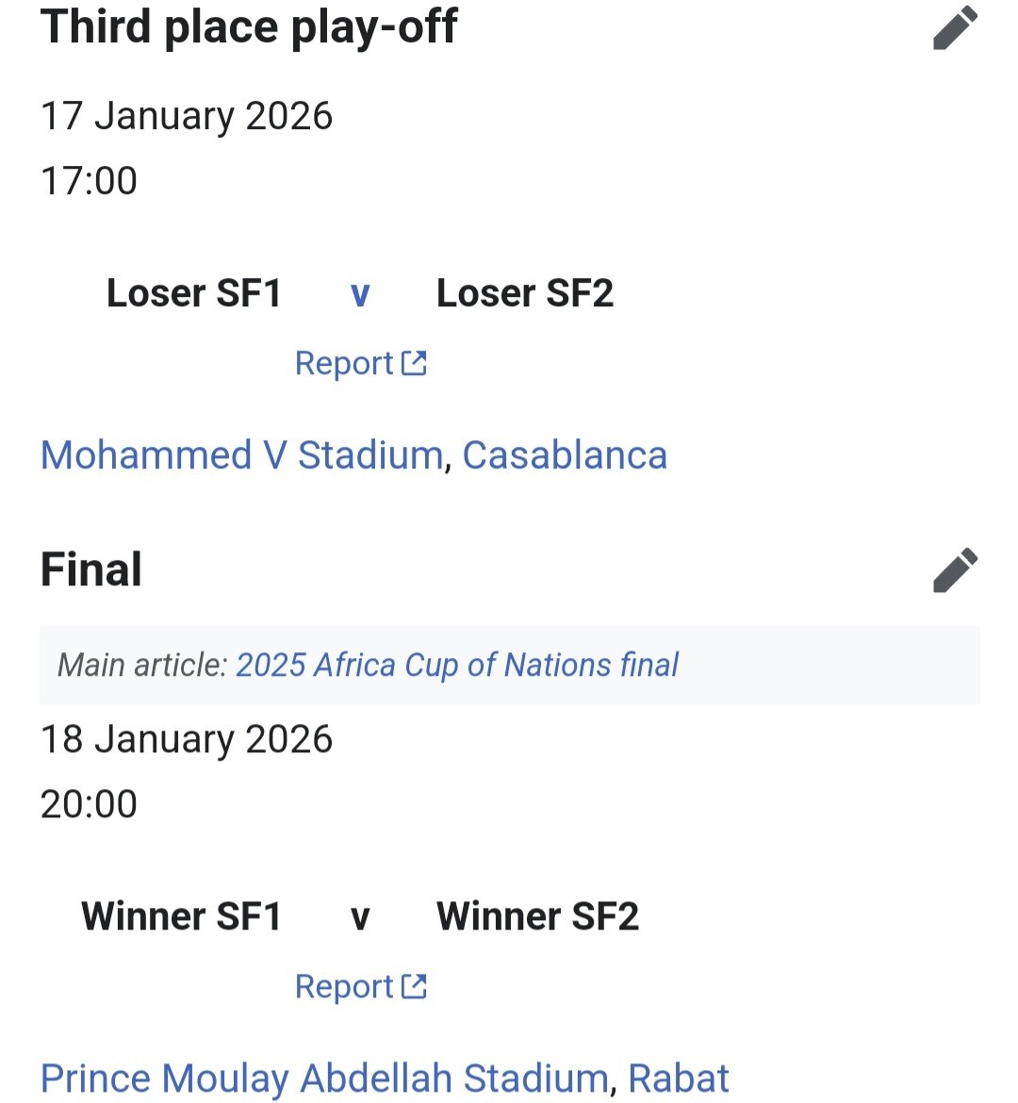Click the Final section heading
This screenshot has width=1018, height=1103.
[x=91, y=570]
